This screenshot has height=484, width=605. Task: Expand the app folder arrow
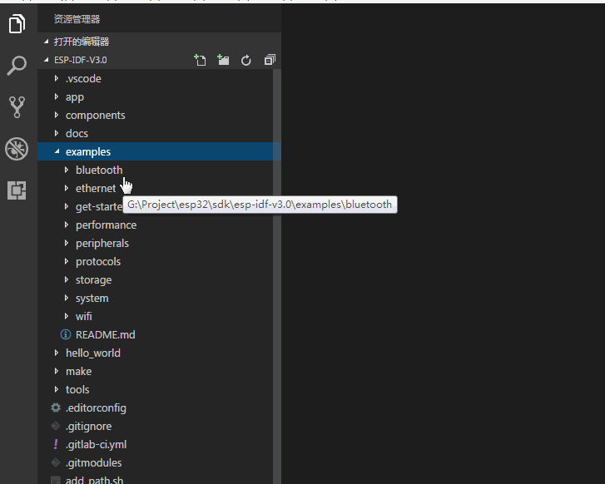(x=57, y=96)
